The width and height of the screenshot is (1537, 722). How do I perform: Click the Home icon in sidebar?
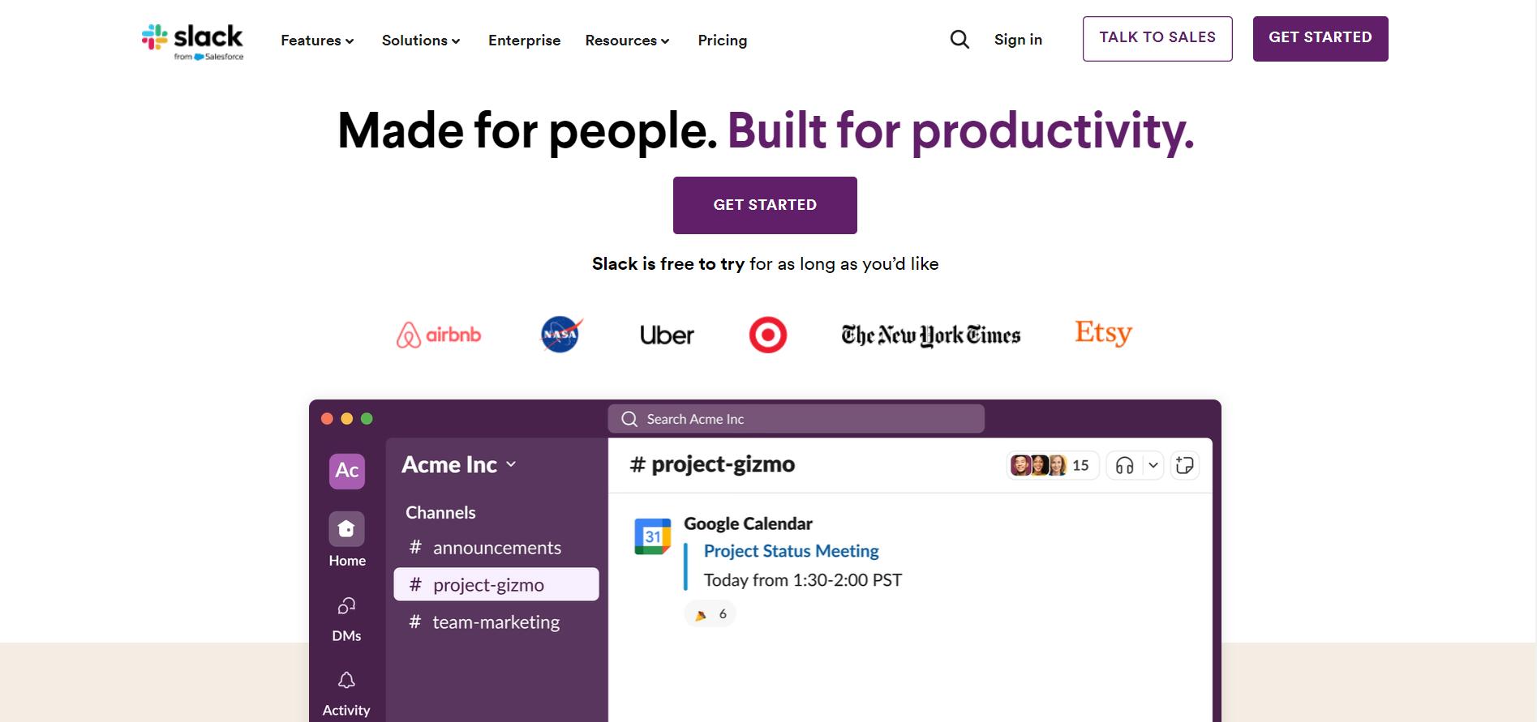coord(346,529)
